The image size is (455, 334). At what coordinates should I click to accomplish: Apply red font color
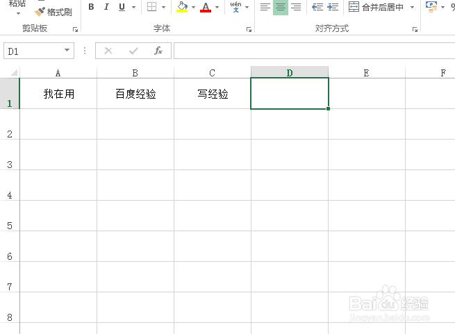[x=206, y=7]
